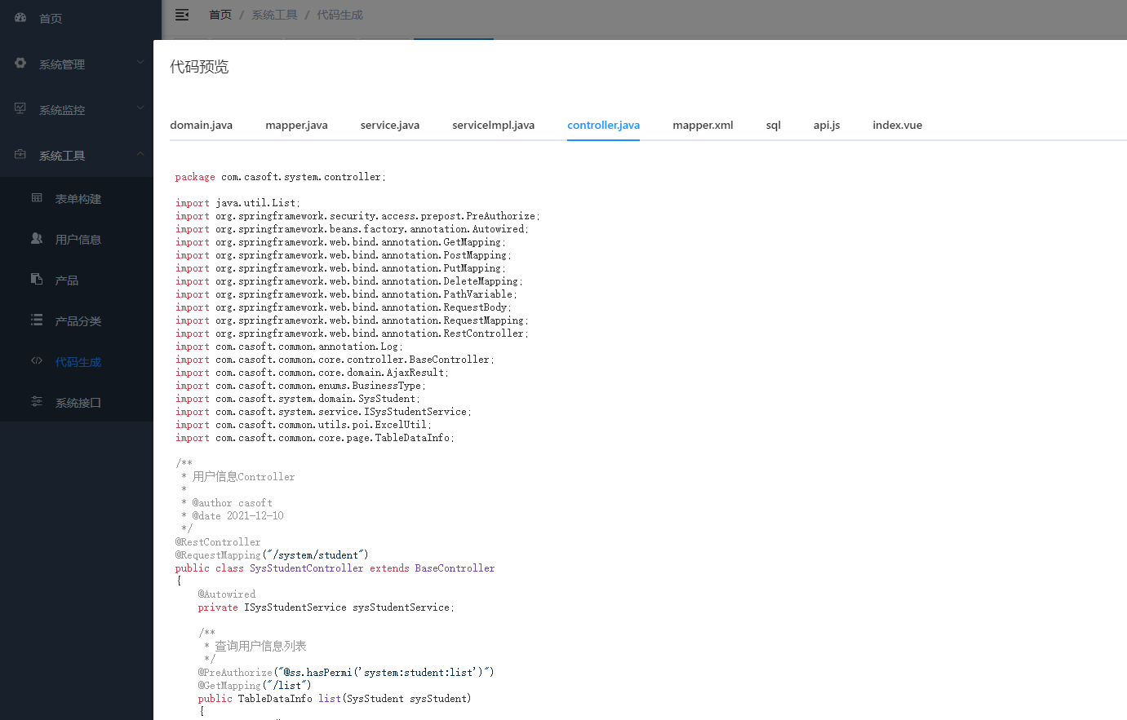Switch to the serviceImpl.java tab
Image resolution: width=1127 pixels, height=720 pixels.
(x=493, y=125)
